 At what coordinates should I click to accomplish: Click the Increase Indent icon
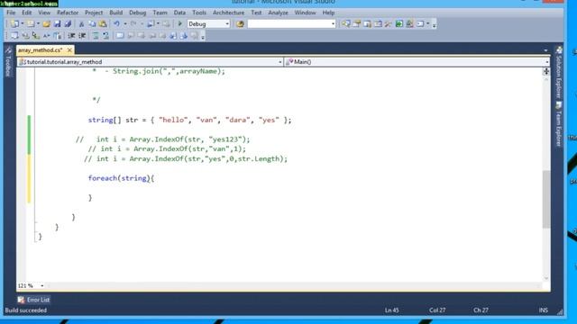click(x=82, y=36)
